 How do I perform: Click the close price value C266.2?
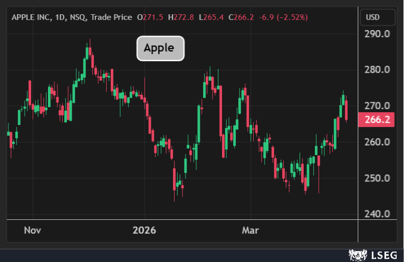point(240,17)
